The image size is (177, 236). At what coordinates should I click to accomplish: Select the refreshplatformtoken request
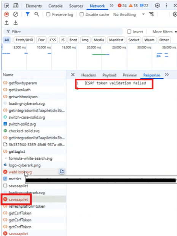pyautogui.click(x=34, y=206)
